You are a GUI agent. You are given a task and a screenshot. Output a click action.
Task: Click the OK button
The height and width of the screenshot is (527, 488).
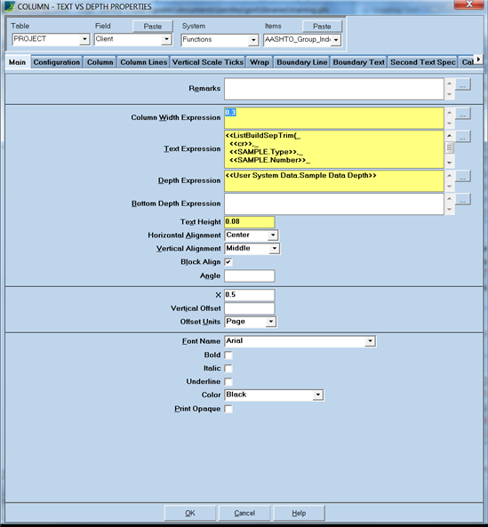(x=190, y=513)
